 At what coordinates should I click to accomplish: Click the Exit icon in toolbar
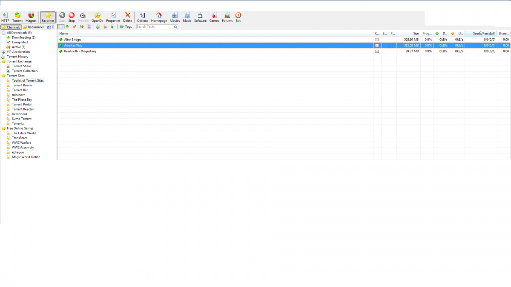(238, 17)
